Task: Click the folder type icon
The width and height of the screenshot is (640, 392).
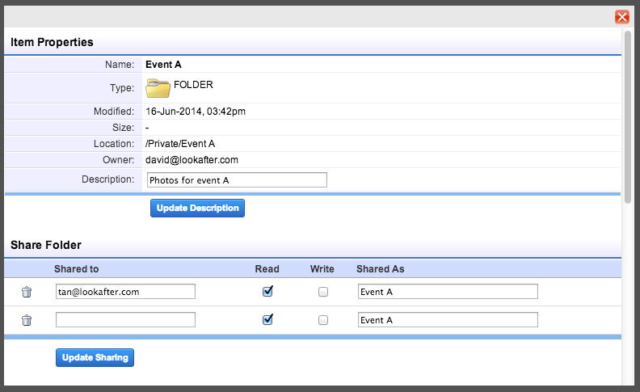Action: coord(158,87)
